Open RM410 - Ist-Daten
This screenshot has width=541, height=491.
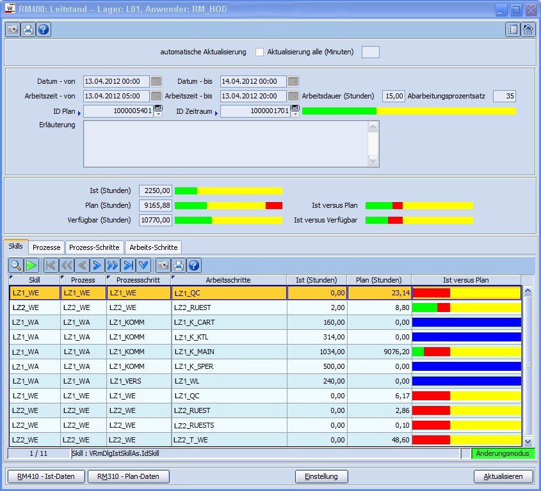click(x=45, y=476)
